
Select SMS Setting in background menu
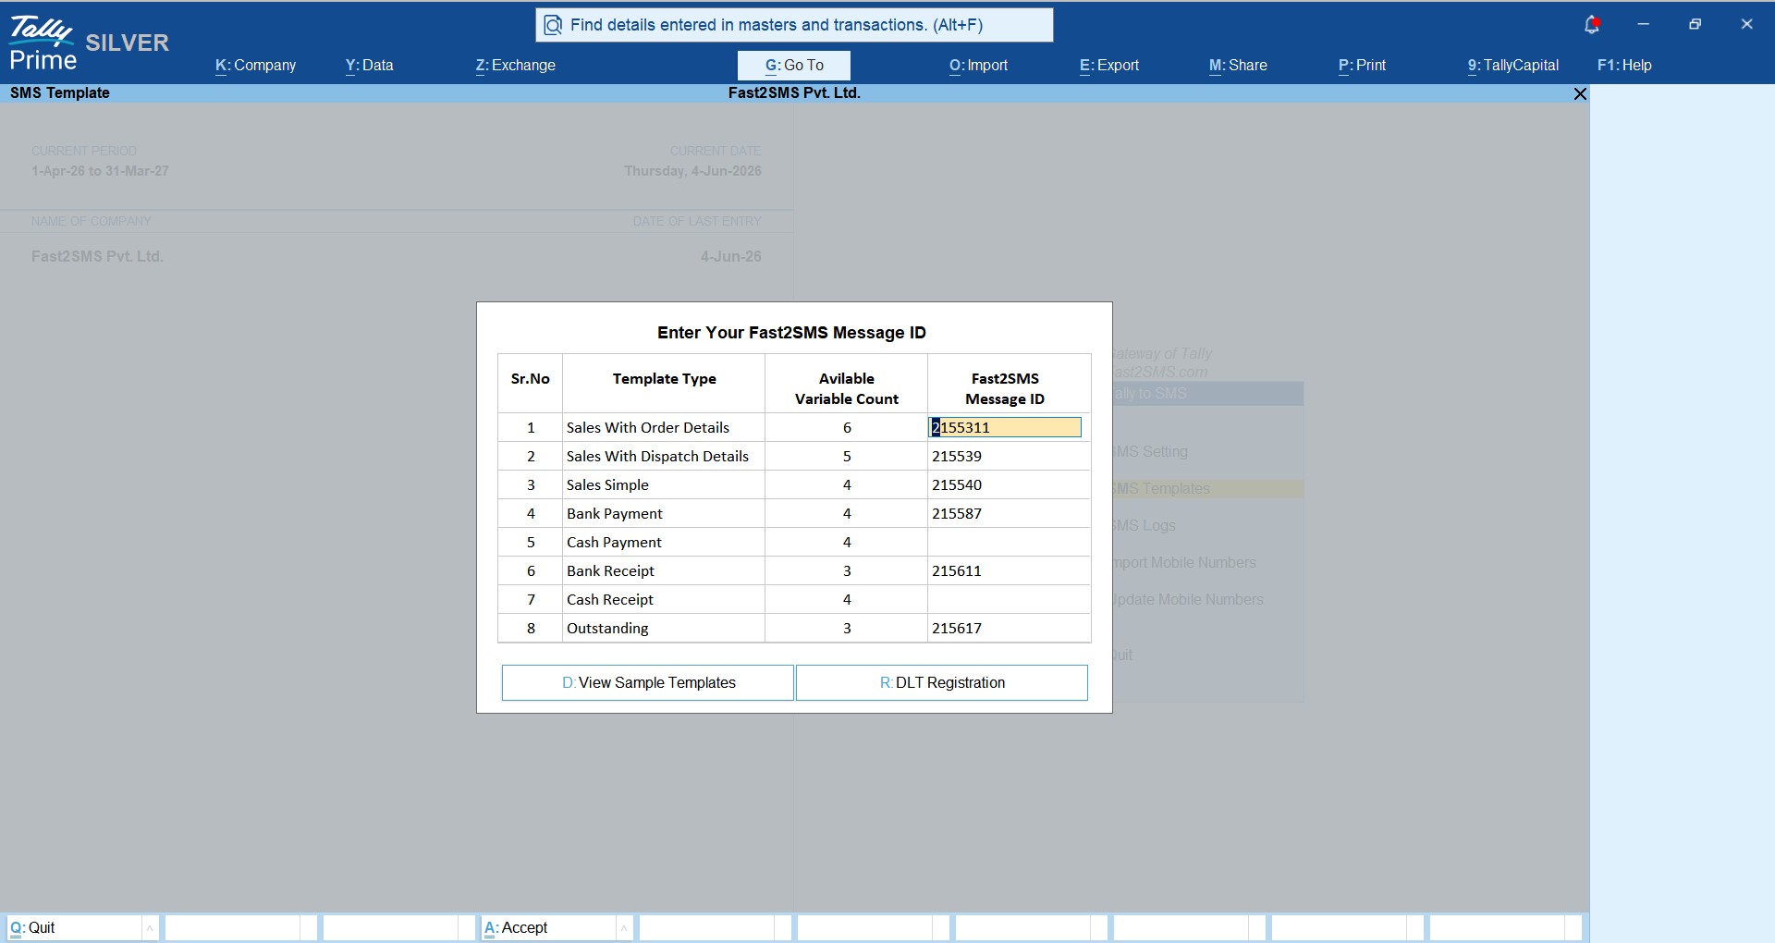[x=1149, y=452]
